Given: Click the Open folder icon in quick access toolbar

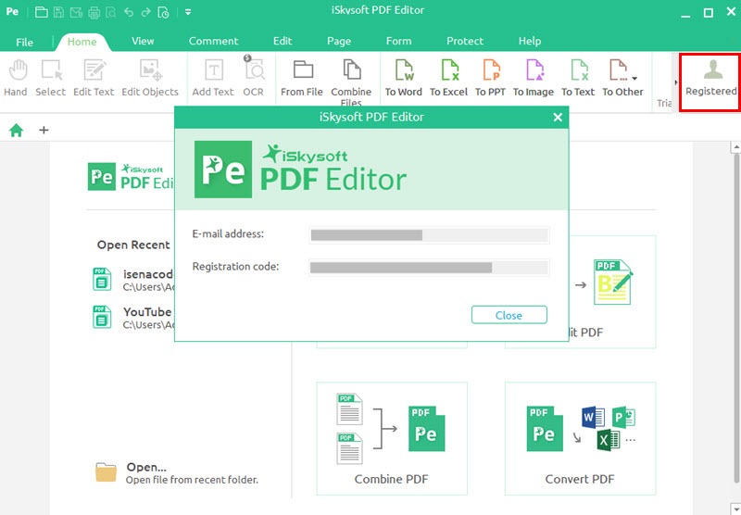Looking at the screenshot, I should tap(42, 12).
